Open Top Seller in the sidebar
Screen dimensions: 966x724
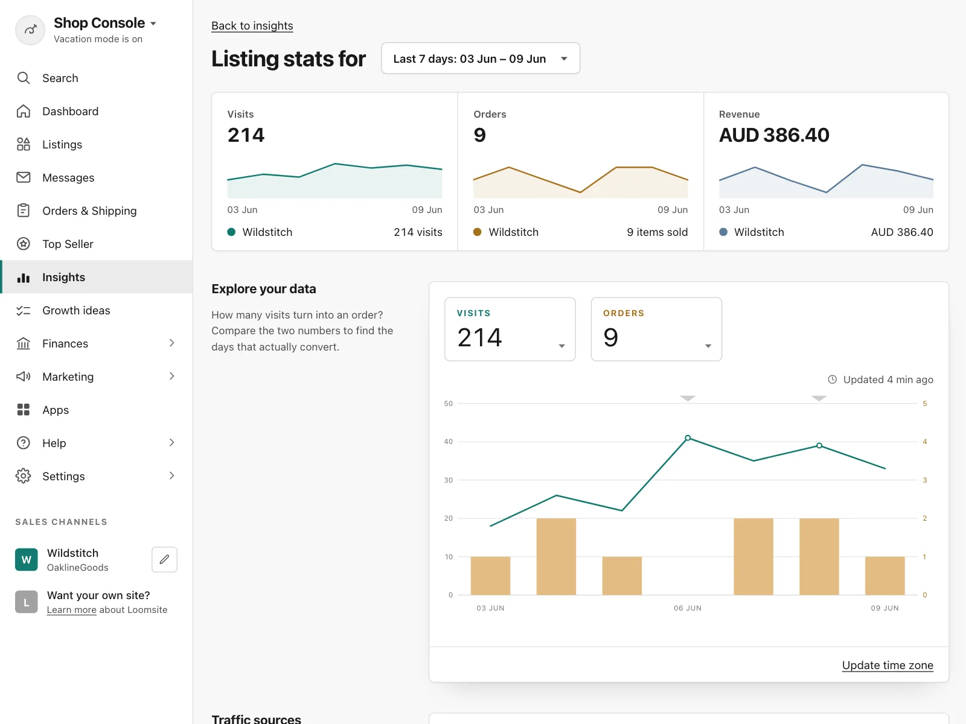click(97, 244)
